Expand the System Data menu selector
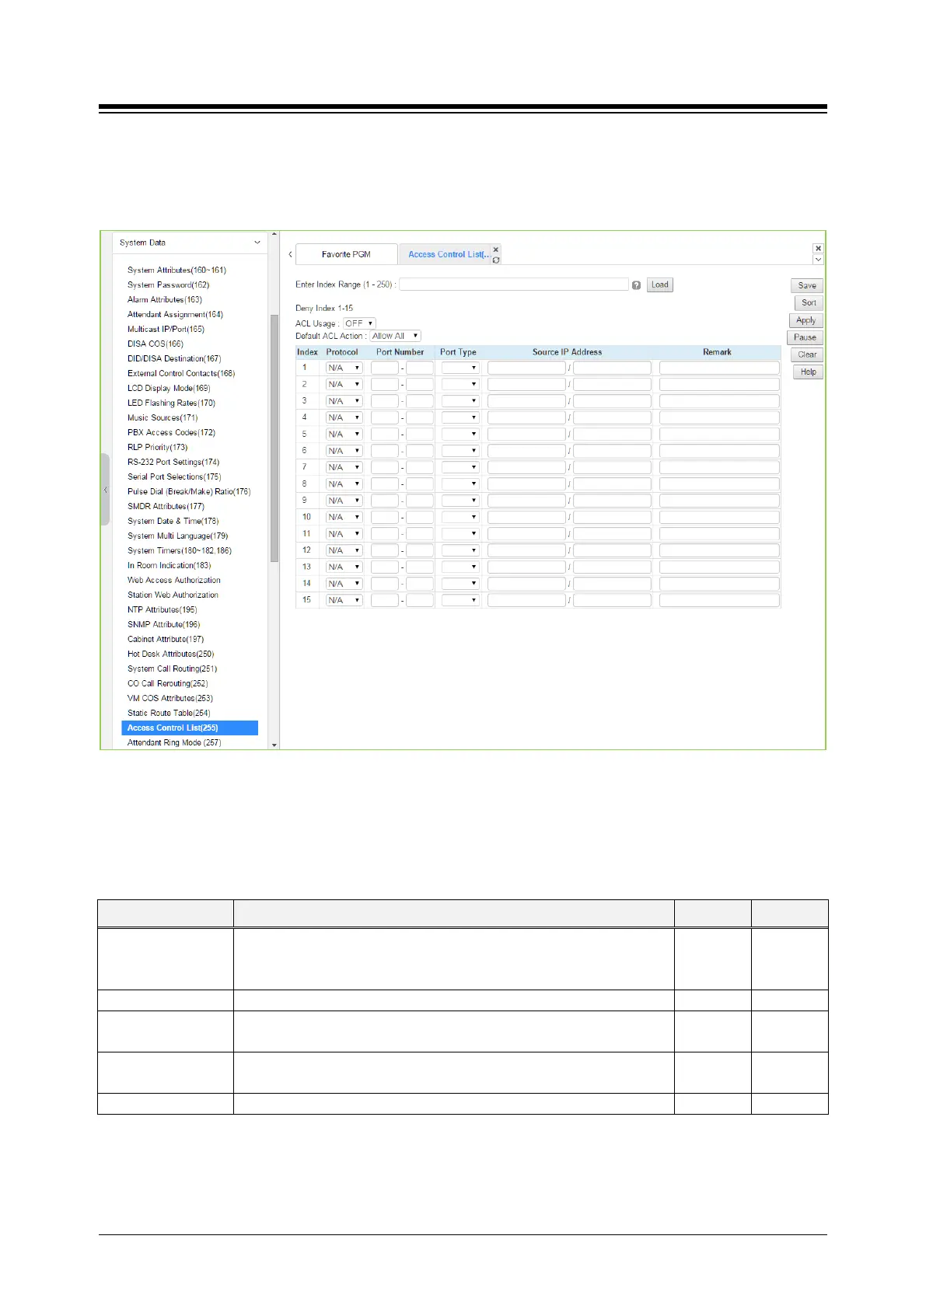 click(x=190, y=243)
